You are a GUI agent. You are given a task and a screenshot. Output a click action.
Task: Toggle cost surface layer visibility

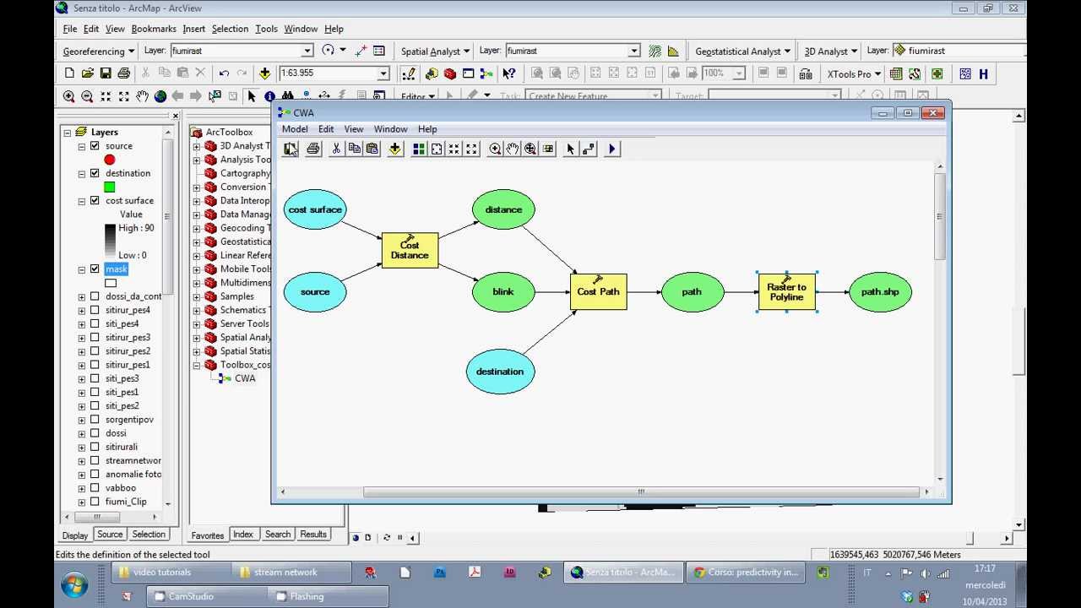click(95, 201)
